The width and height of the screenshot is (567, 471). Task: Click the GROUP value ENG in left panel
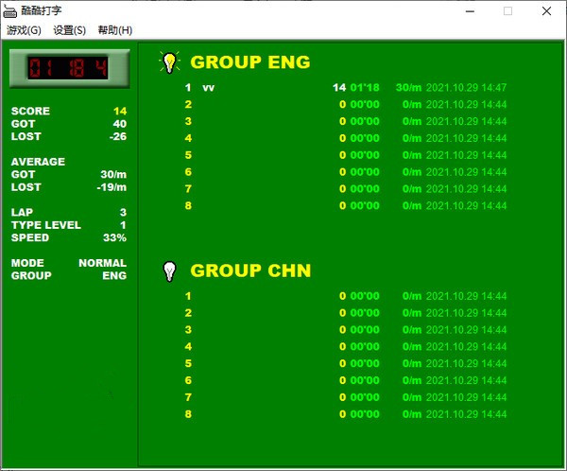114,275
